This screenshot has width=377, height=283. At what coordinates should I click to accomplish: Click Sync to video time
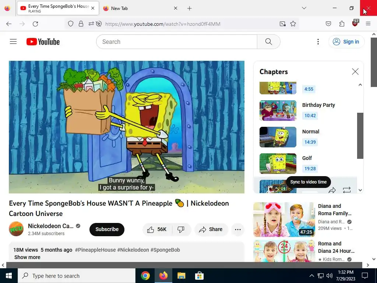308,182
